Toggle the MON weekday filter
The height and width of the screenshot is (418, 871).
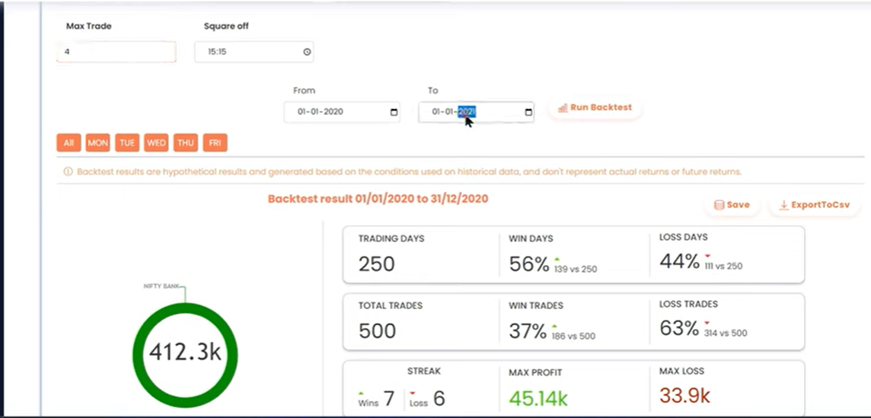tap(97, 142)
